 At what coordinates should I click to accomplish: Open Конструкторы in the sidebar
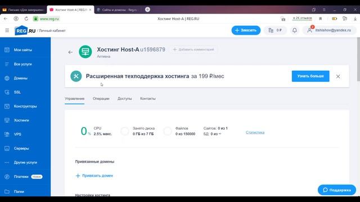coord(25,106)
